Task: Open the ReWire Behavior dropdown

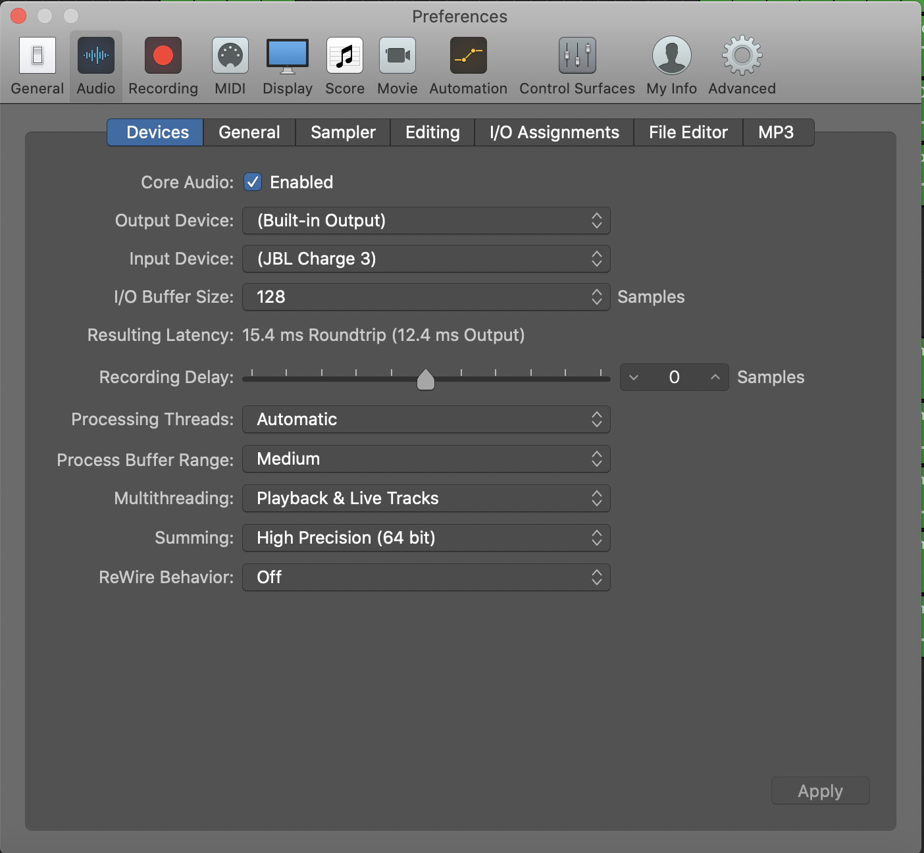Action: point(426,577)
